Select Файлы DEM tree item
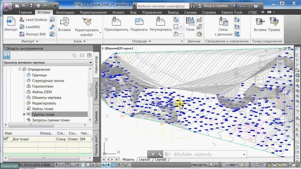Screen dimensions: 301x169 tap(42, 92)
